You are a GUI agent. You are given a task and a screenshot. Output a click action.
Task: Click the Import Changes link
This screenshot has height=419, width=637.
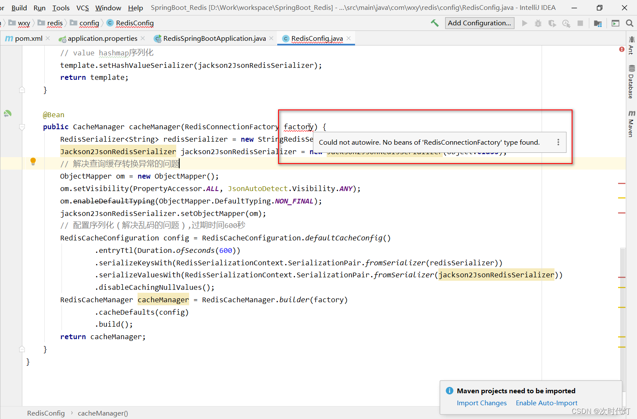482,403
